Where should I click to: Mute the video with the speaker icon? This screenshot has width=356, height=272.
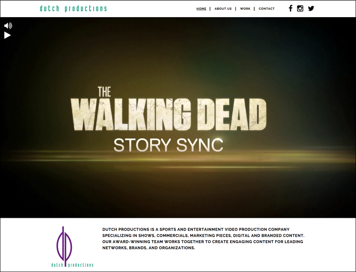8,26
